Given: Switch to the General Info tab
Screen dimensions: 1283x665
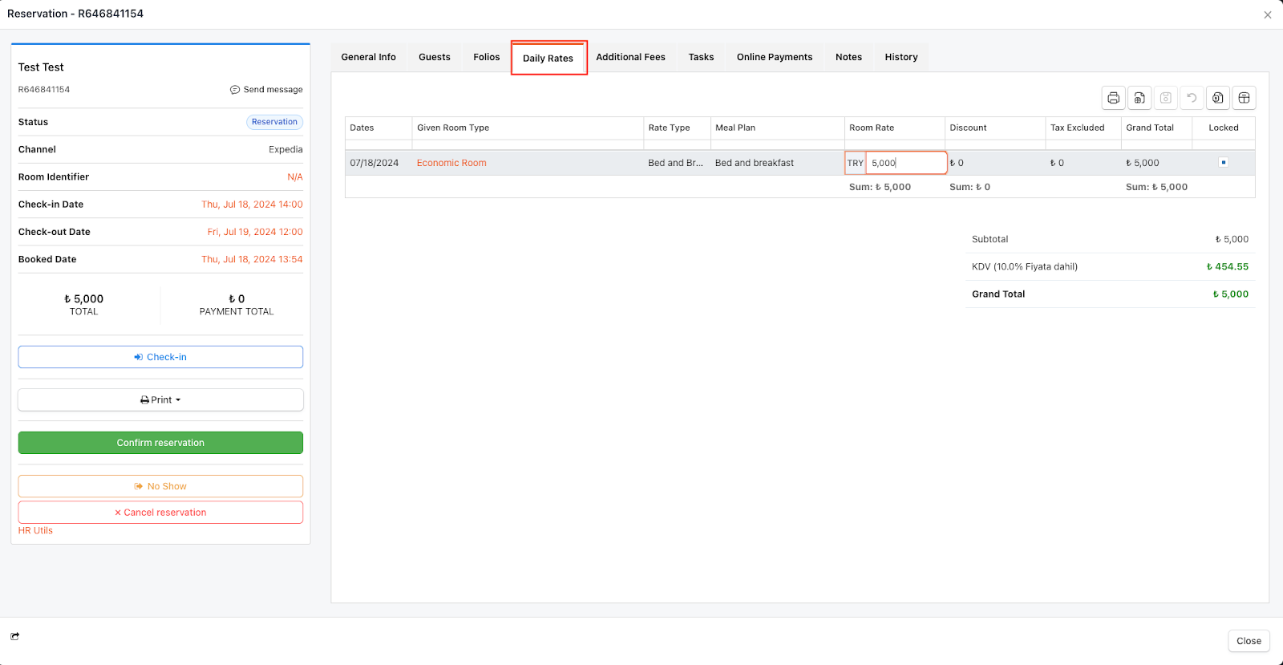Looking at the screenshot, I should point(368,57).
